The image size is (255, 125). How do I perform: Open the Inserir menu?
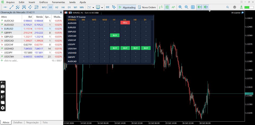pos(32,2)
